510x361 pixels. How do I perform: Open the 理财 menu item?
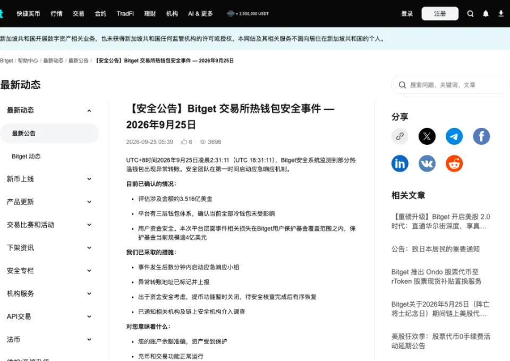point(150,14)
